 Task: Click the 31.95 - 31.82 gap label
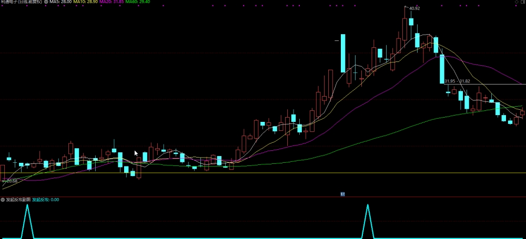[x=457, y=81]
